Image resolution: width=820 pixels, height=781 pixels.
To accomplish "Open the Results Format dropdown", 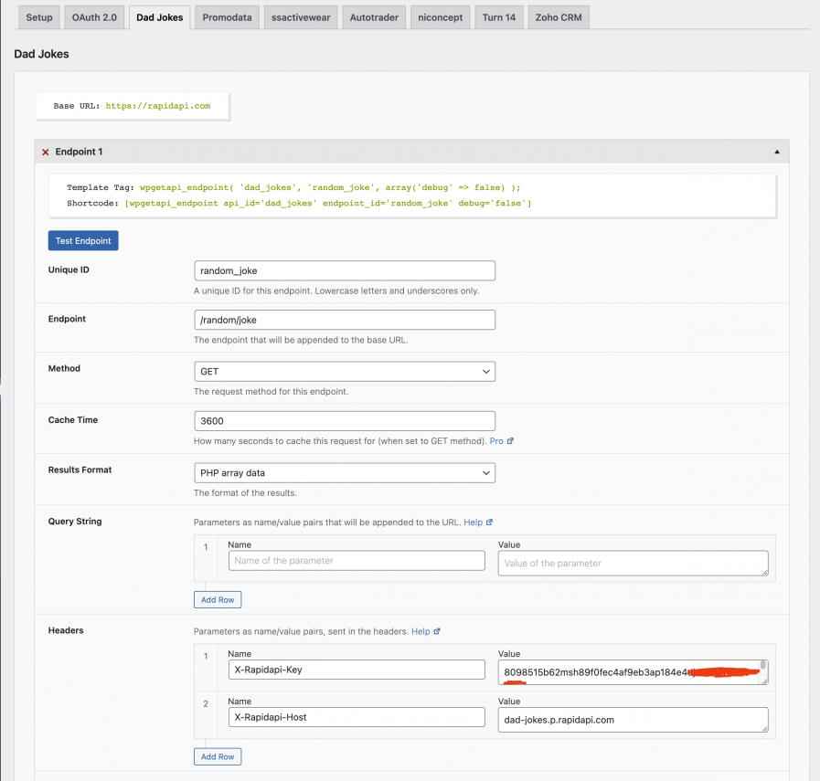I will [344, 472].
